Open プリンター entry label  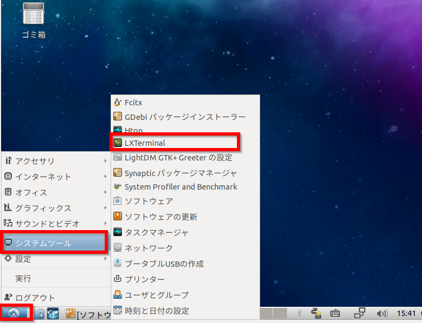point(145,279)
